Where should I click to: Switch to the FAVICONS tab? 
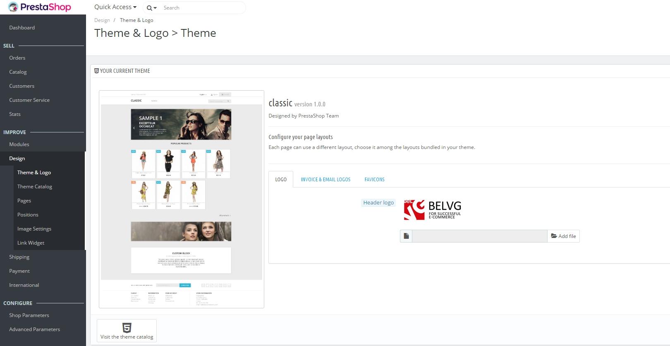click(374, 180)
